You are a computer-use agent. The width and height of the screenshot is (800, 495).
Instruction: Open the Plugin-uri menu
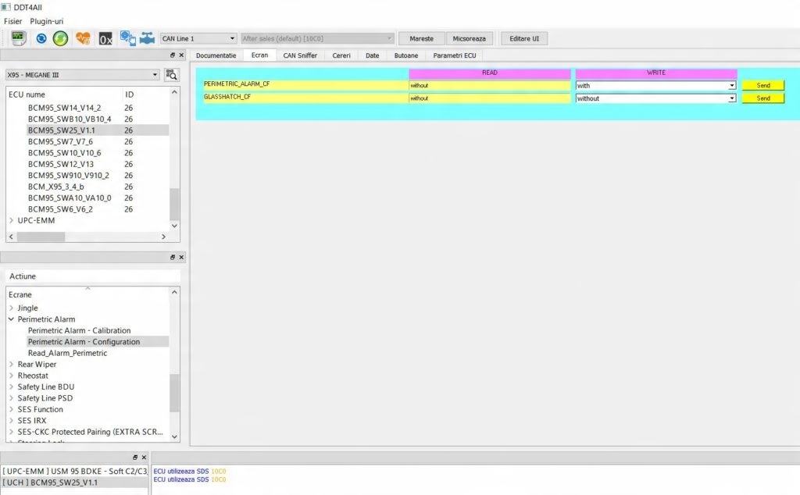click(46, 21)
